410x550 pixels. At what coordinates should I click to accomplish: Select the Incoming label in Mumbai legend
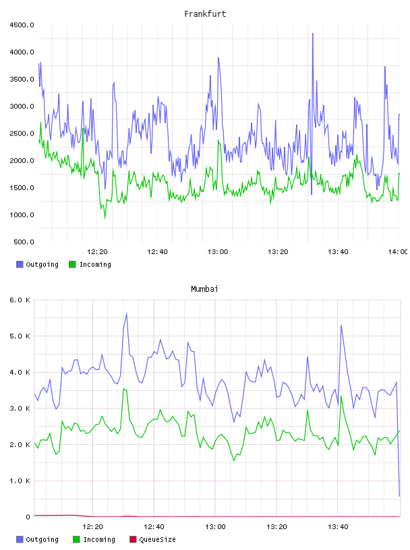[99, 539]
